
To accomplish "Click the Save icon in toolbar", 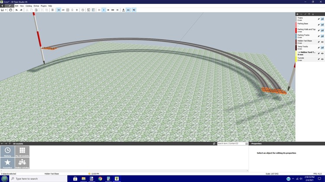I will [x=2, y=10].
